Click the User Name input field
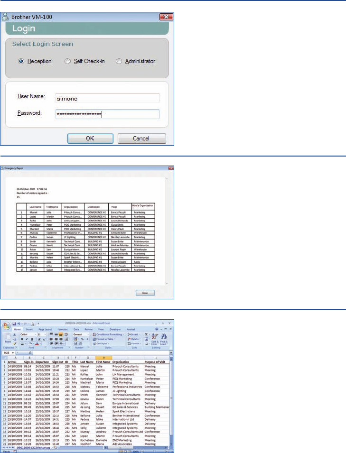 (x=107, y=98)
